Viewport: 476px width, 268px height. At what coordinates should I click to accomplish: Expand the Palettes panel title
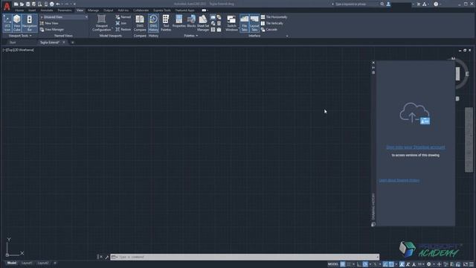coord(191,36)
